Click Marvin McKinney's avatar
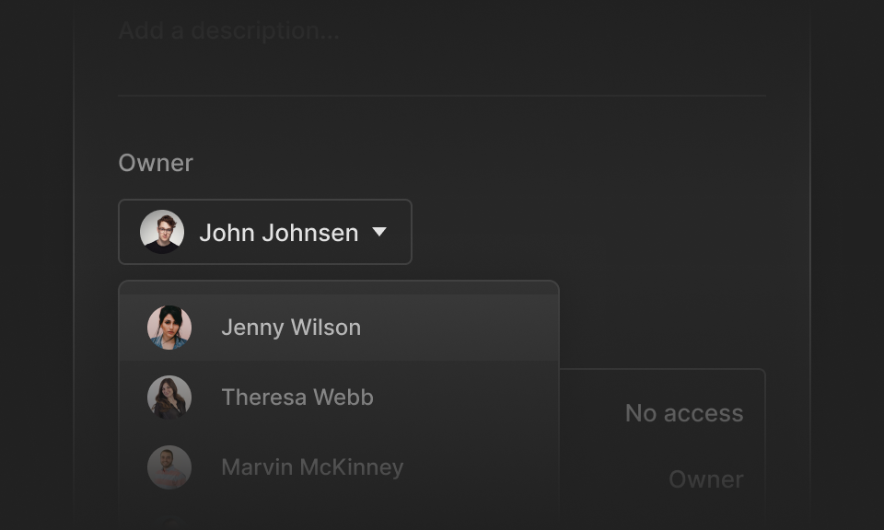Viewport: 884px width, 530px height. [169, 467]
